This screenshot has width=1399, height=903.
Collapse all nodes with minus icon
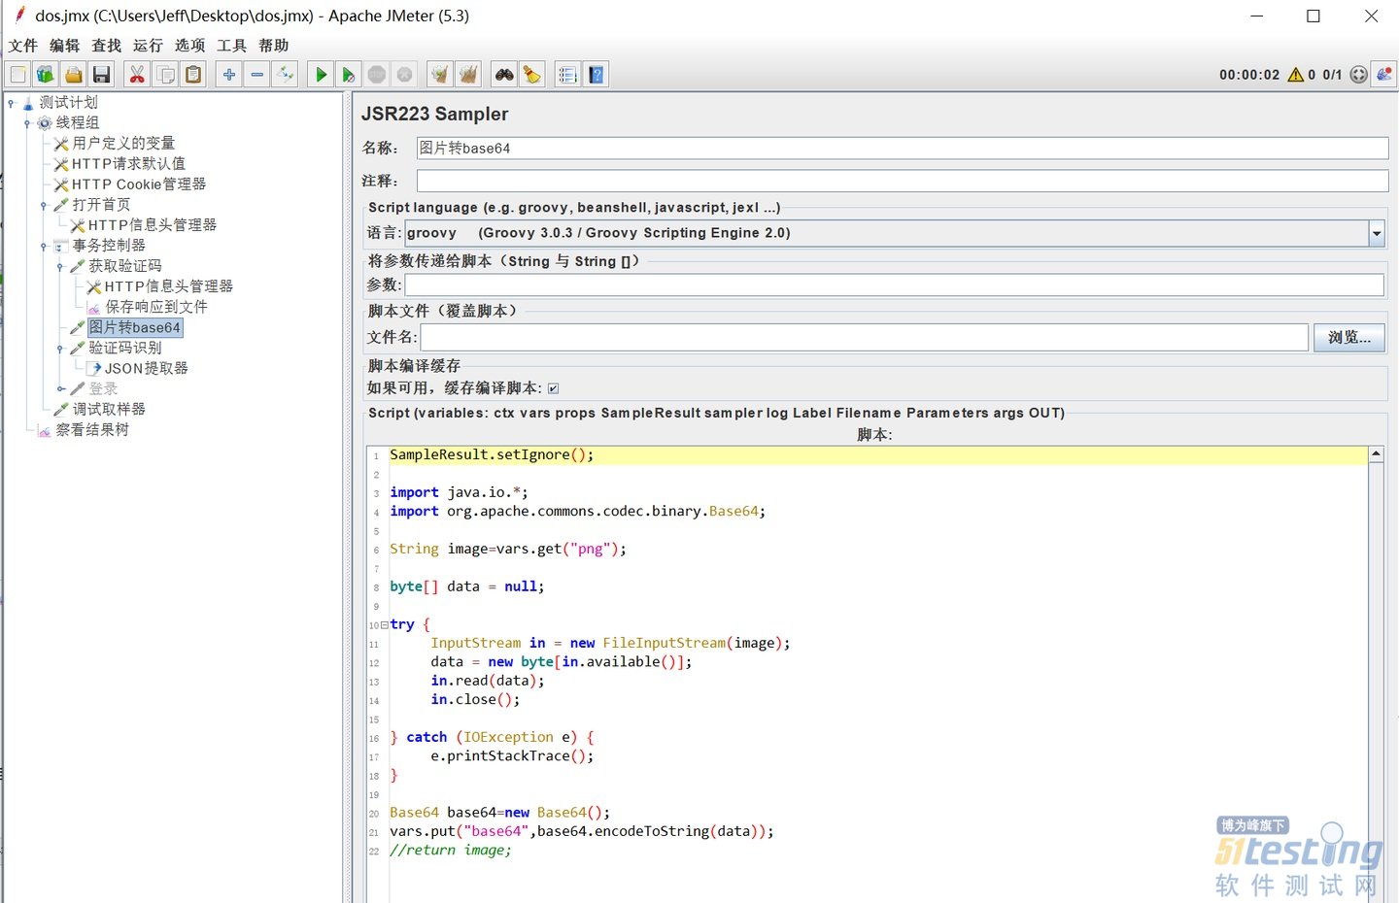(257, 75)
